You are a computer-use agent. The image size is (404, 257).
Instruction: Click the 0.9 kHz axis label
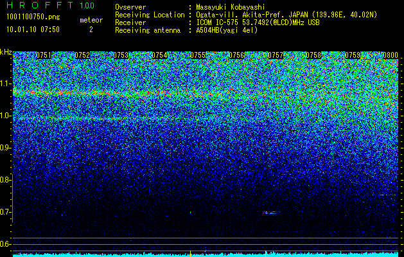[x=6, y=148]
